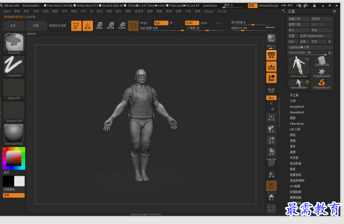Click the 生成 PolyMesh3D button
The image size is (344, 224).
click(316, 36)
